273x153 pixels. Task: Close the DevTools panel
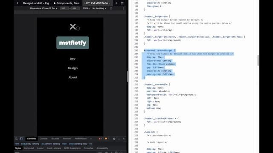pyautogui.click(x=124, y=139)
